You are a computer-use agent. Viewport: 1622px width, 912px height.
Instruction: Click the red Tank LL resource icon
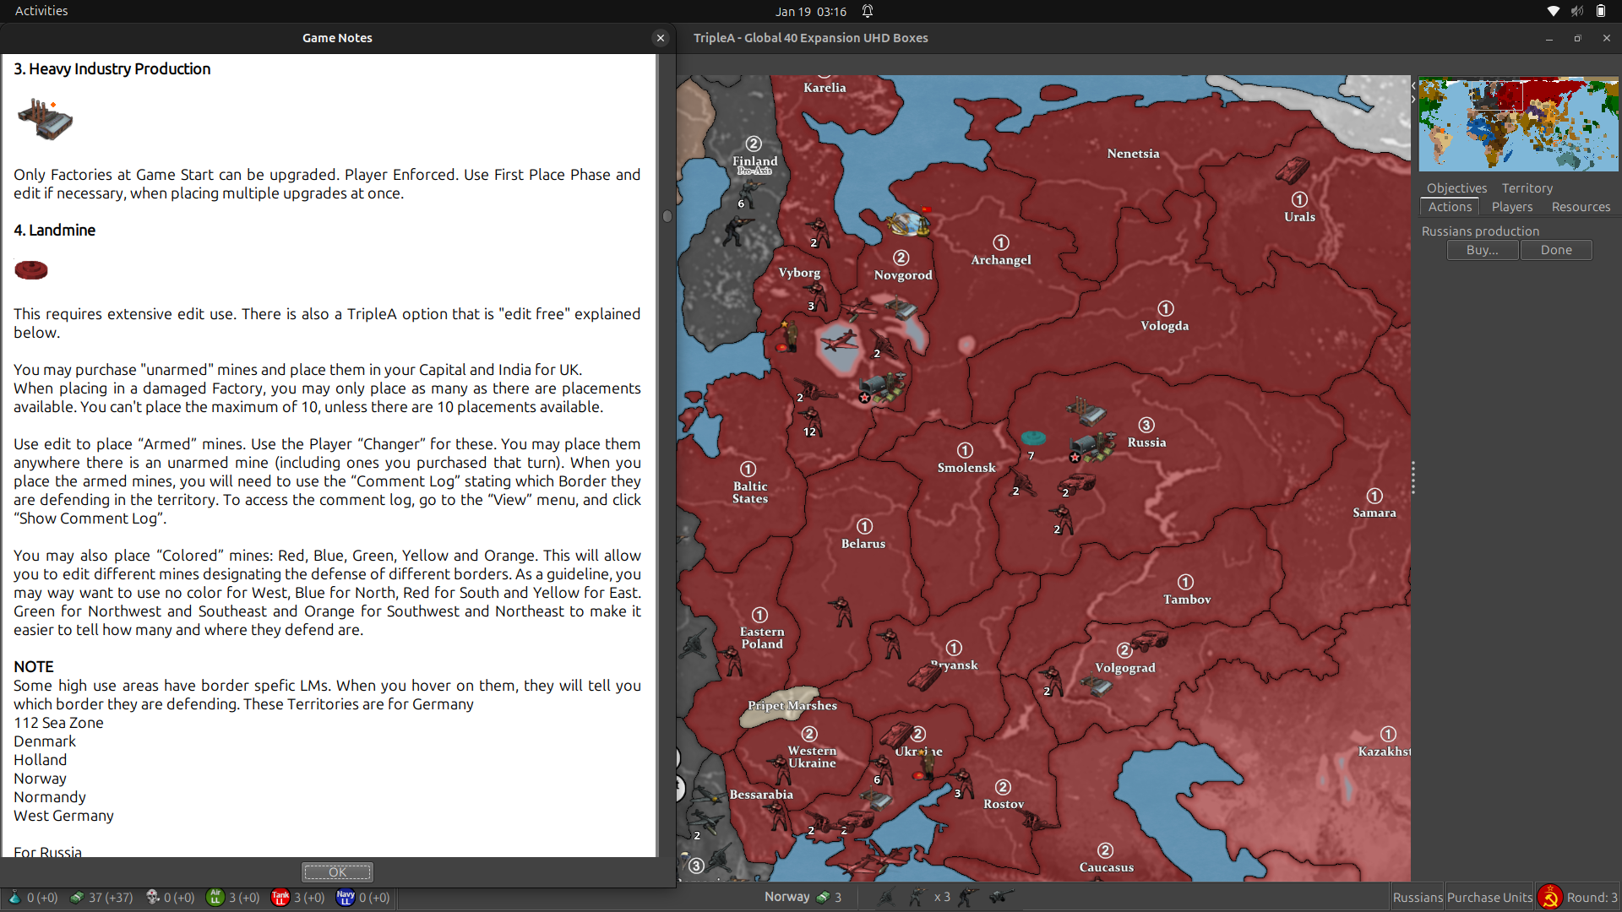[281, 898]
